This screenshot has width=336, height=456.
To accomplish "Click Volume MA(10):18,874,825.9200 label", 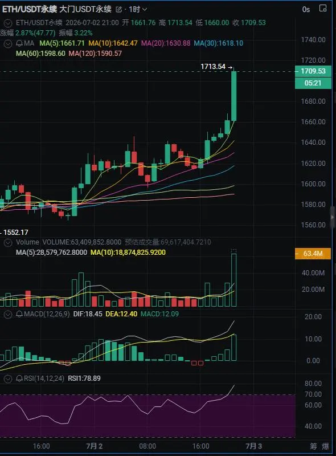I will coord(128,253).
